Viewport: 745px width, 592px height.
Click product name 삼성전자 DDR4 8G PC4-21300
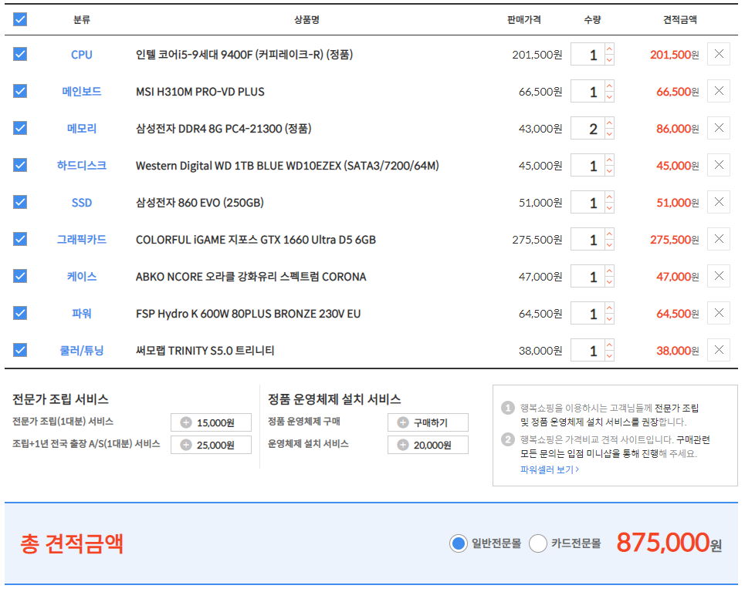(x=223, y=129)
